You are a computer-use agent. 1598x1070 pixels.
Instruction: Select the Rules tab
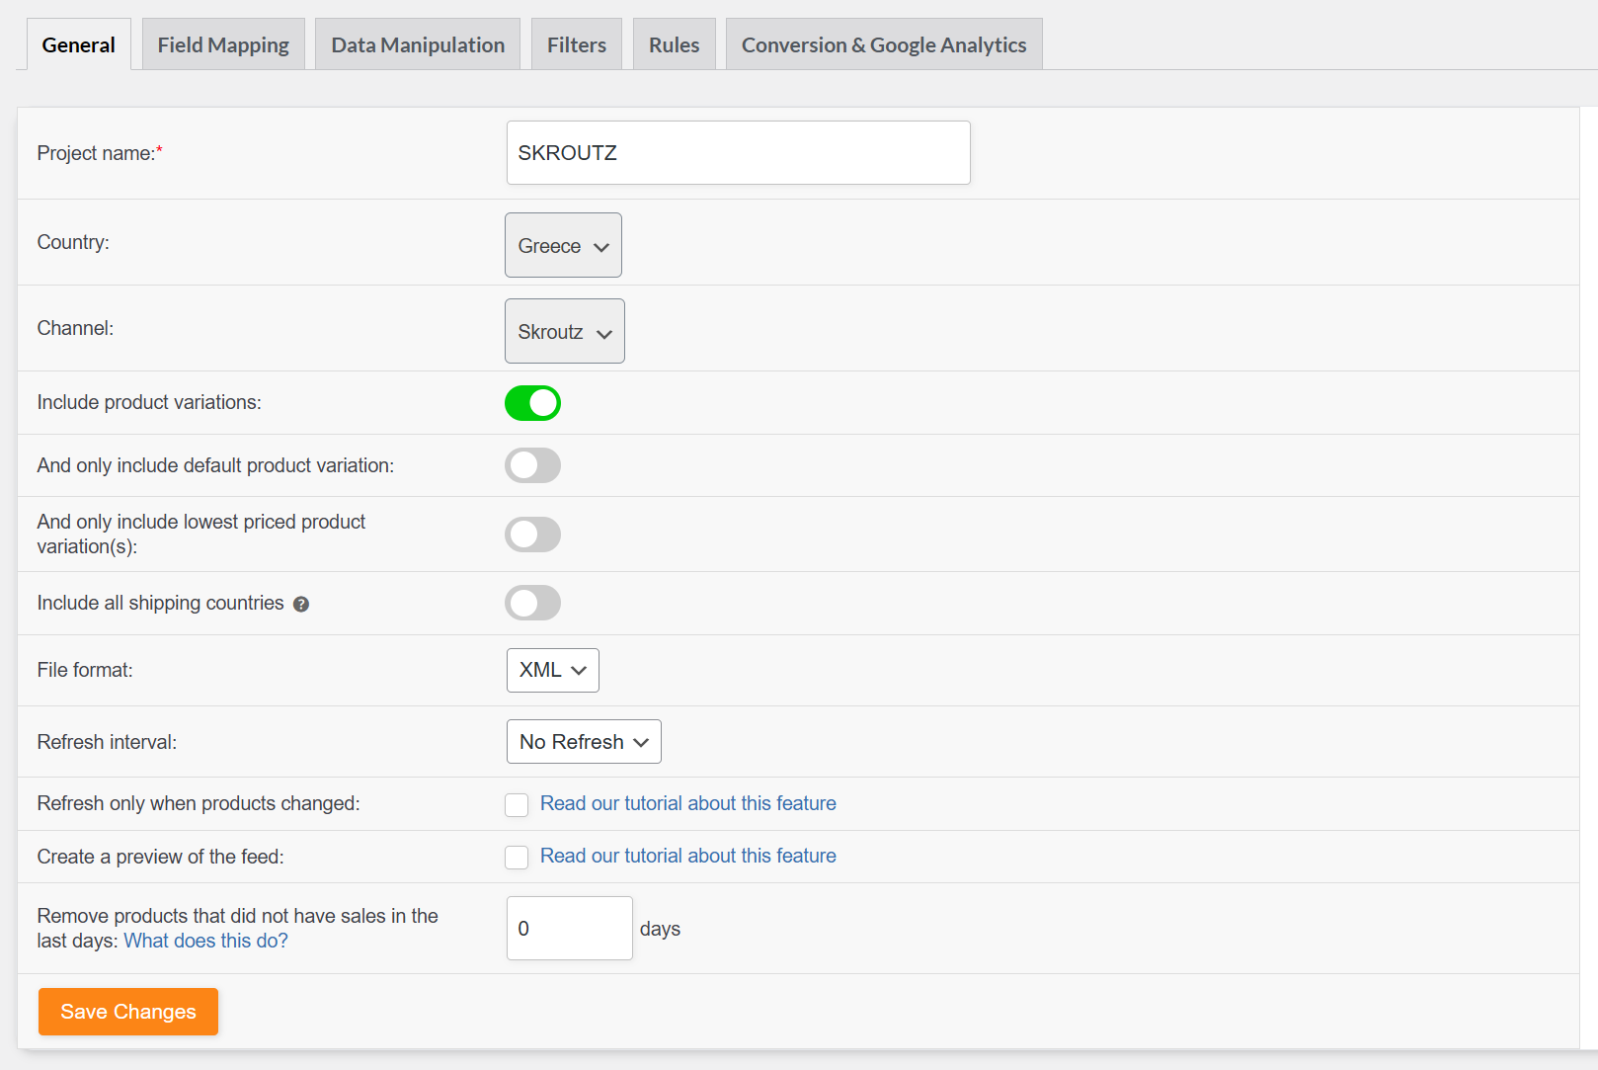tap(674, 45)
